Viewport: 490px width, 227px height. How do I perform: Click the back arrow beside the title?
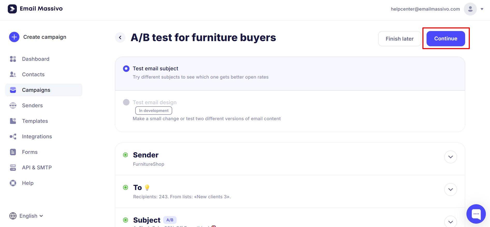[120, 37]
